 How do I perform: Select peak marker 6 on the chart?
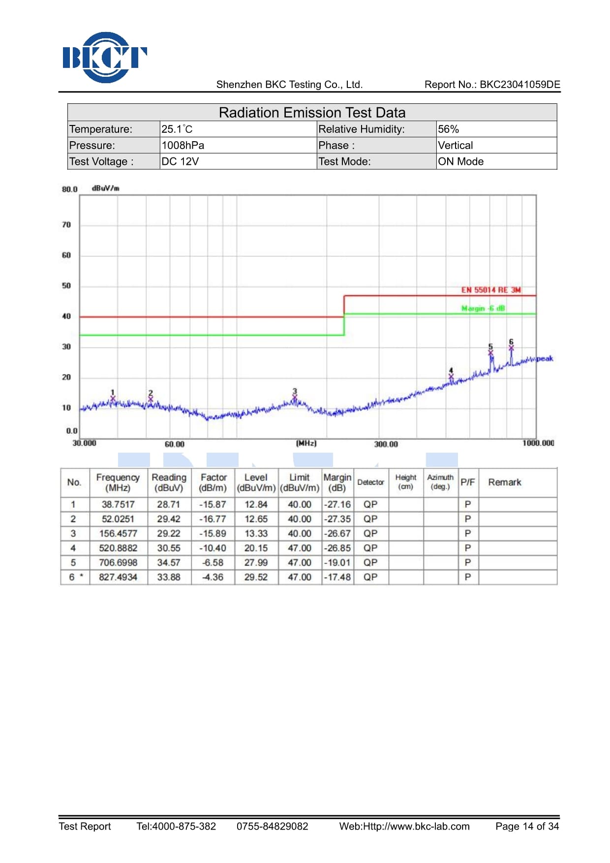point(511,347)
